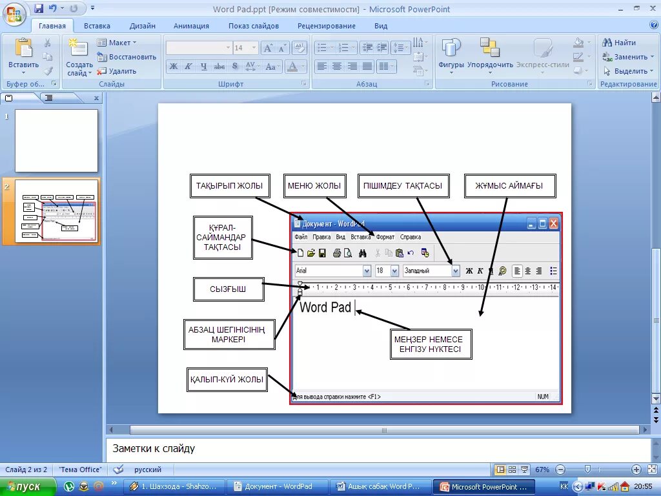
Task: Fit slide to window icon
Action: 652,470
